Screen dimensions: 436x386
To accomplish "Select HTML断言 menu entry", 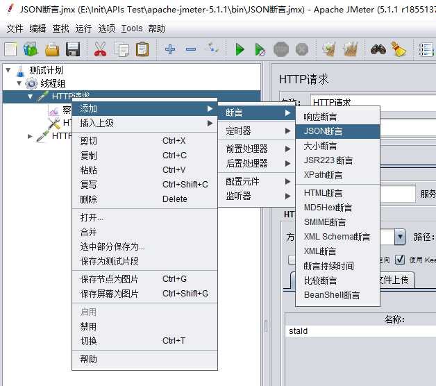I will tap(337, 193).
